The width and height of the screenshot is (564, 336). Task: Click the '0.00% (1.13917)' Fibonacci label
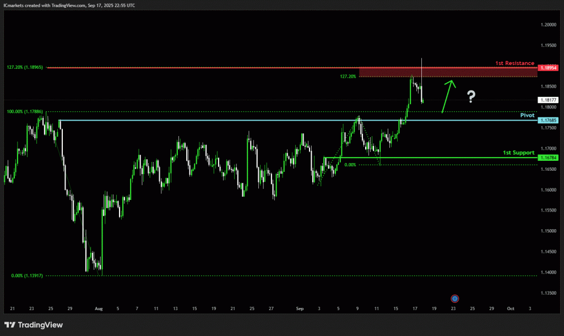[27, 275]
